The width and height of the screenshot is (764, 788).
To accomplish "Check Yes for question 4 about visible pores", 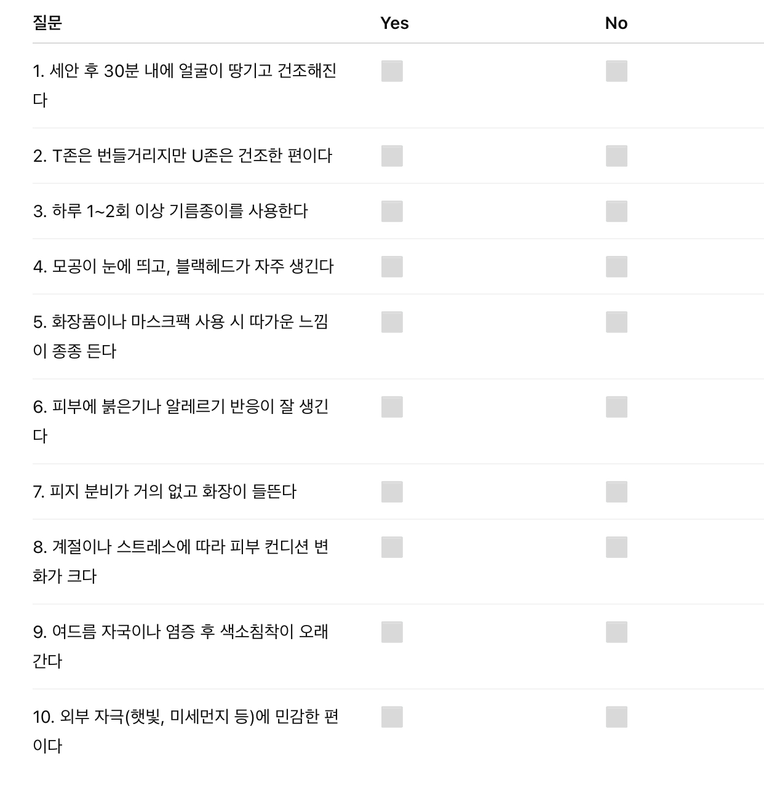I will (391, 268).
